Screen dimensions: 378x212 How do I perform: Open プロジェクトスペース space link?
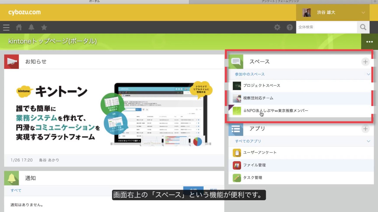coord(262,86)
